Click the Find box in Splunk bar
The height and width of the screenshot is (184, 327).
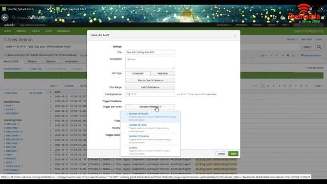(308, 25)
